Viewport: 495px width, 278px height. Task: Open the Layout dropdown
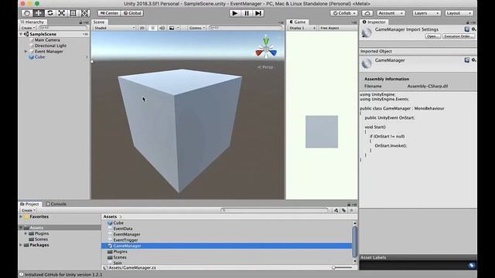(459, 13)
